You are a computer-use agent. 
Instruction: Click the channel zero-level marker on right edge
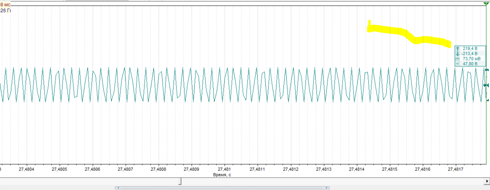[x=486, y=85]
